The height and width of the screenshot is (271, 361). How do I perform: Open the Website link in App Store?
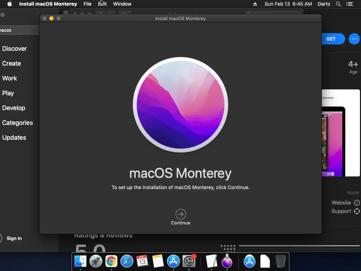pos(345,203)
